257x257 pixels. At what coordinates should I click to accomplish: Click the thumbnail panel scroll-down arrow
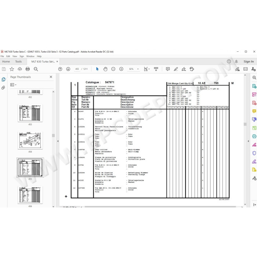pos(53,207)
